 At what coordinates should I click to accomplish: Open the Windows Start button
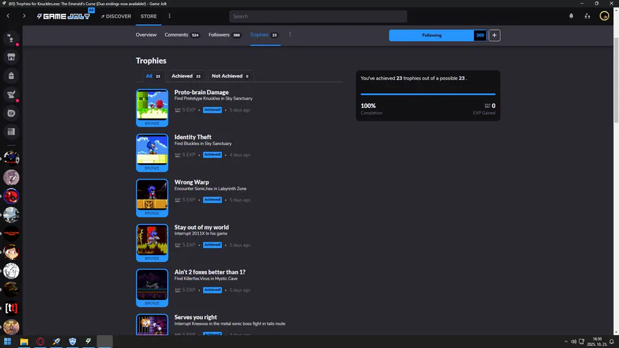(x=8, y=341)
